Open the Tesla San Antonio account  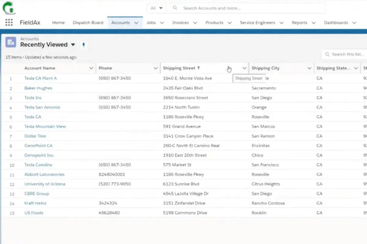click(42, 107)
